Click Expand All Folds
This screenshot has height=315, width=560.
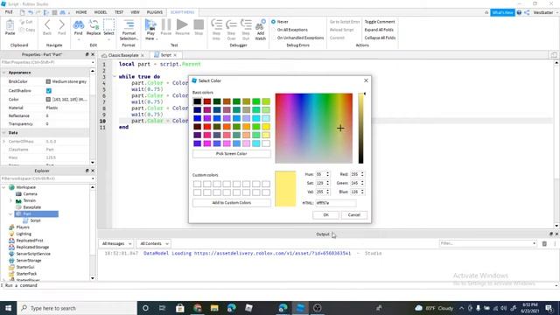(x=379, y=30)
